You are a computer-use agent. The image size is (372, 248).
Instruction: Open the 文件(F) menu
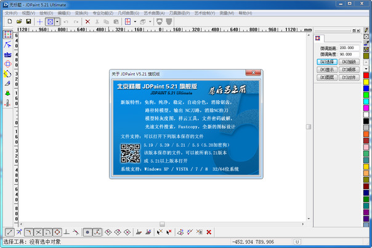[11, 12]
